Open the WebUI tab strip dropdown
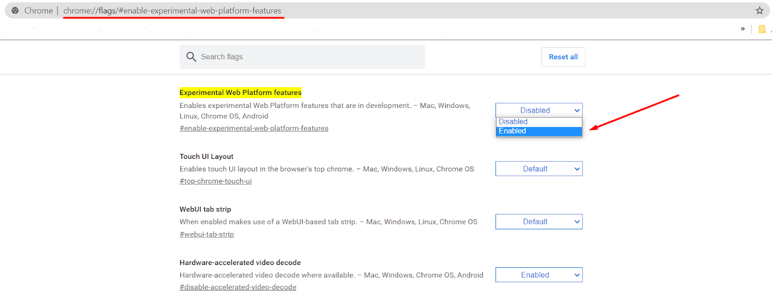Viewport: 772px width, 303px height. point(539,222)
